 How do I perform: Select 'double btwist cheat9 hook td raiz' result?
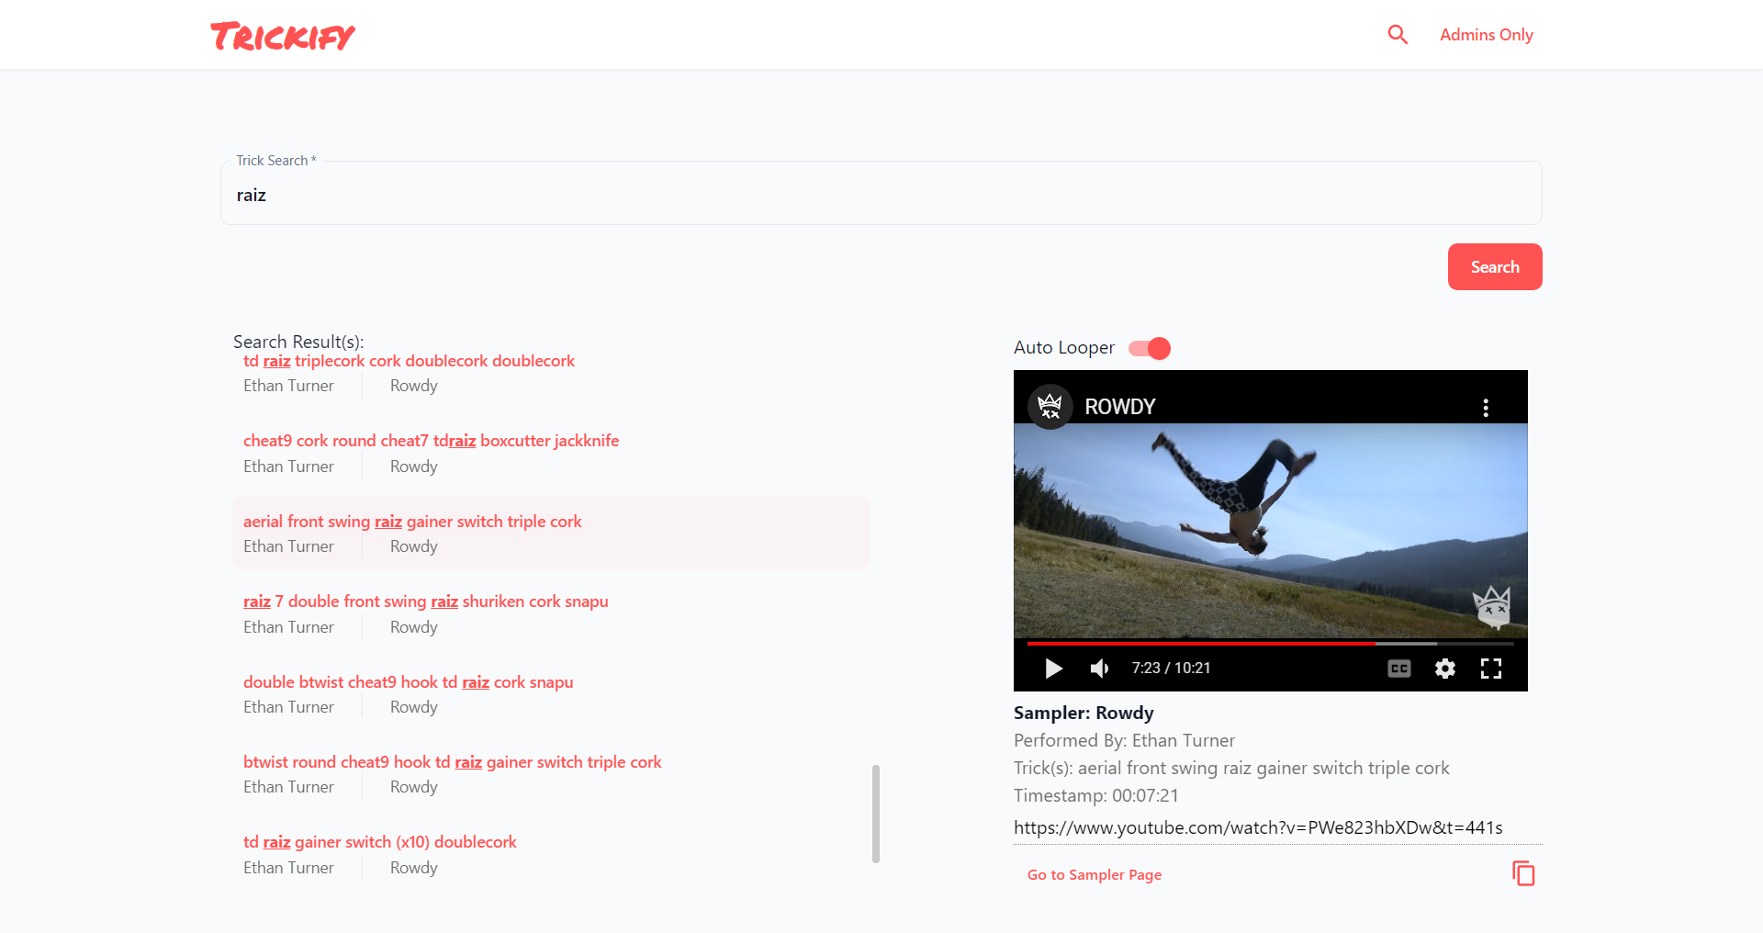(551, 693)
